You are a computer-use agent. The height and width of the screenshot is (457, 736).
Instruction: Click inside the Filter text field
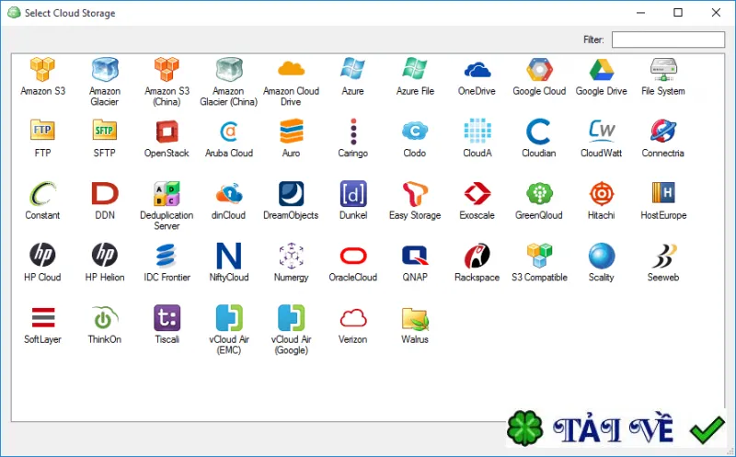coord(668,40)
